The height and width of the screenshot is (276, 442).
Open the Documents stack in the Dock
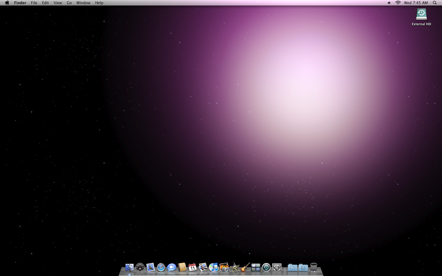click(x=293, y=268)
